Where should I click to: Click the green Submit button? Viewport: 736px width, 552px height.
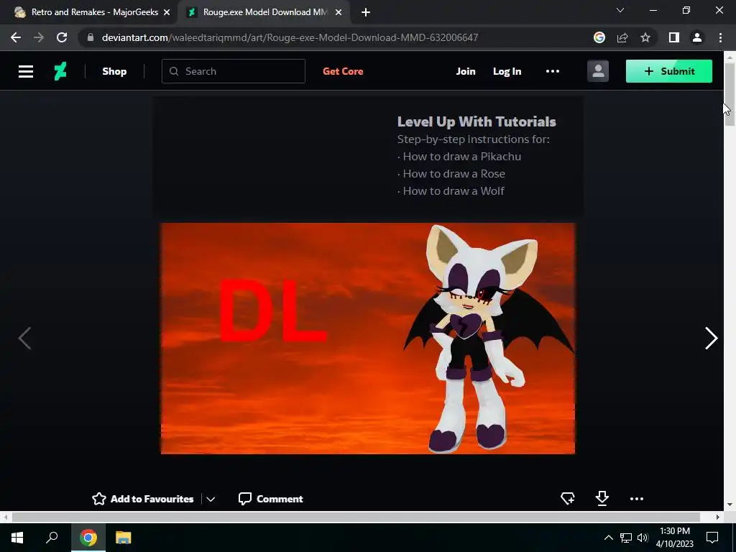[x=669, y=71]
